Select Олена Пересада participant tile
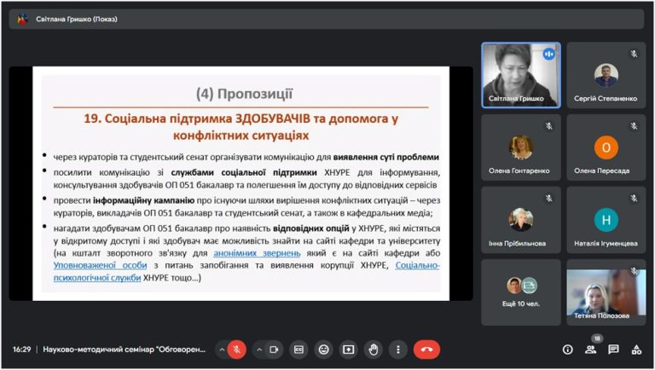 pyautogui.click(x=606, y=147)
